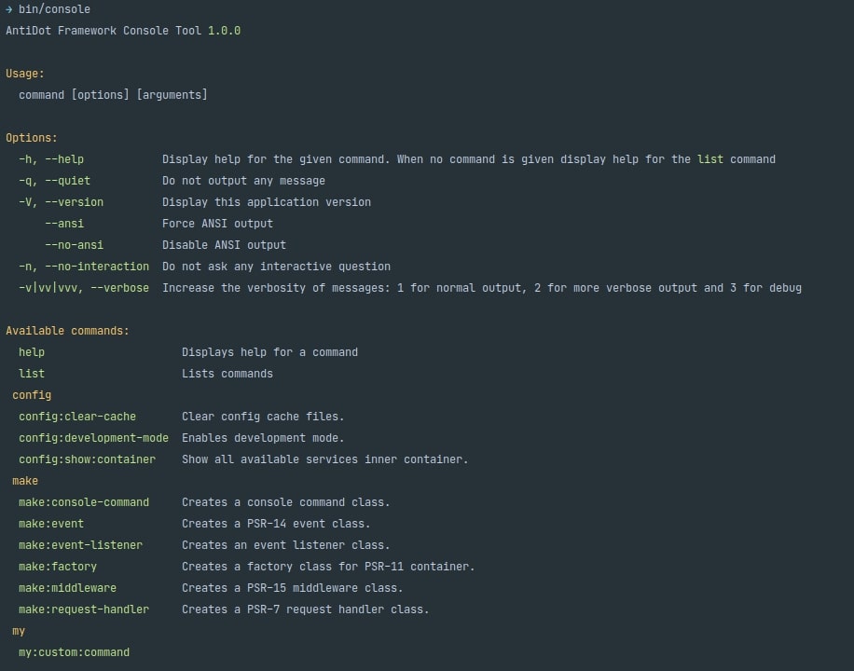This screenshot has width=854, height=671.
Task: Click the make:event command
Action: [51, 524]
